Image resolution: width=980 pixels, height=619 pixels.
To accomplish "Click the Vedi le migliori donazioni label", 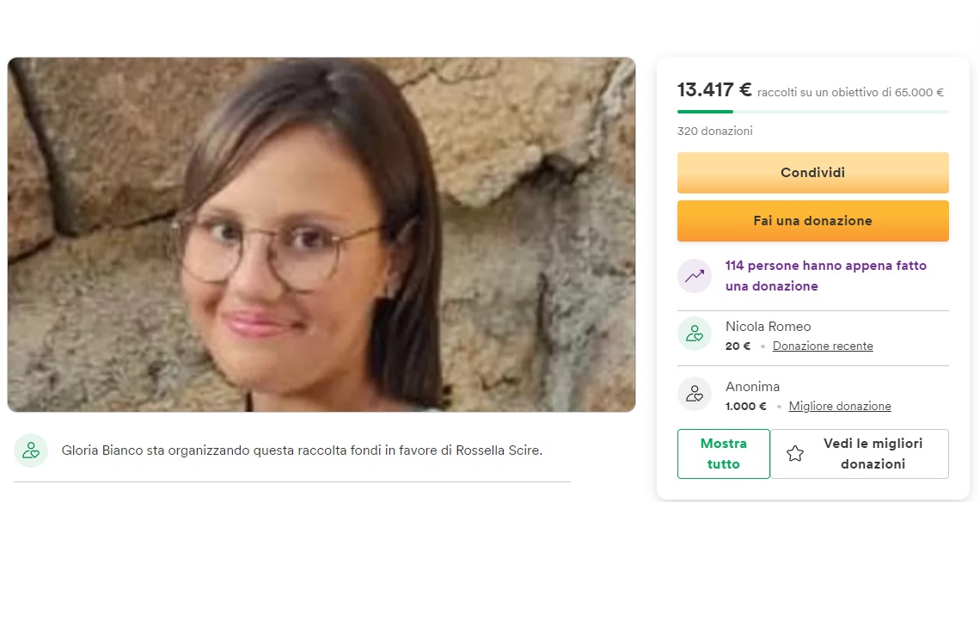I will 873,454.
